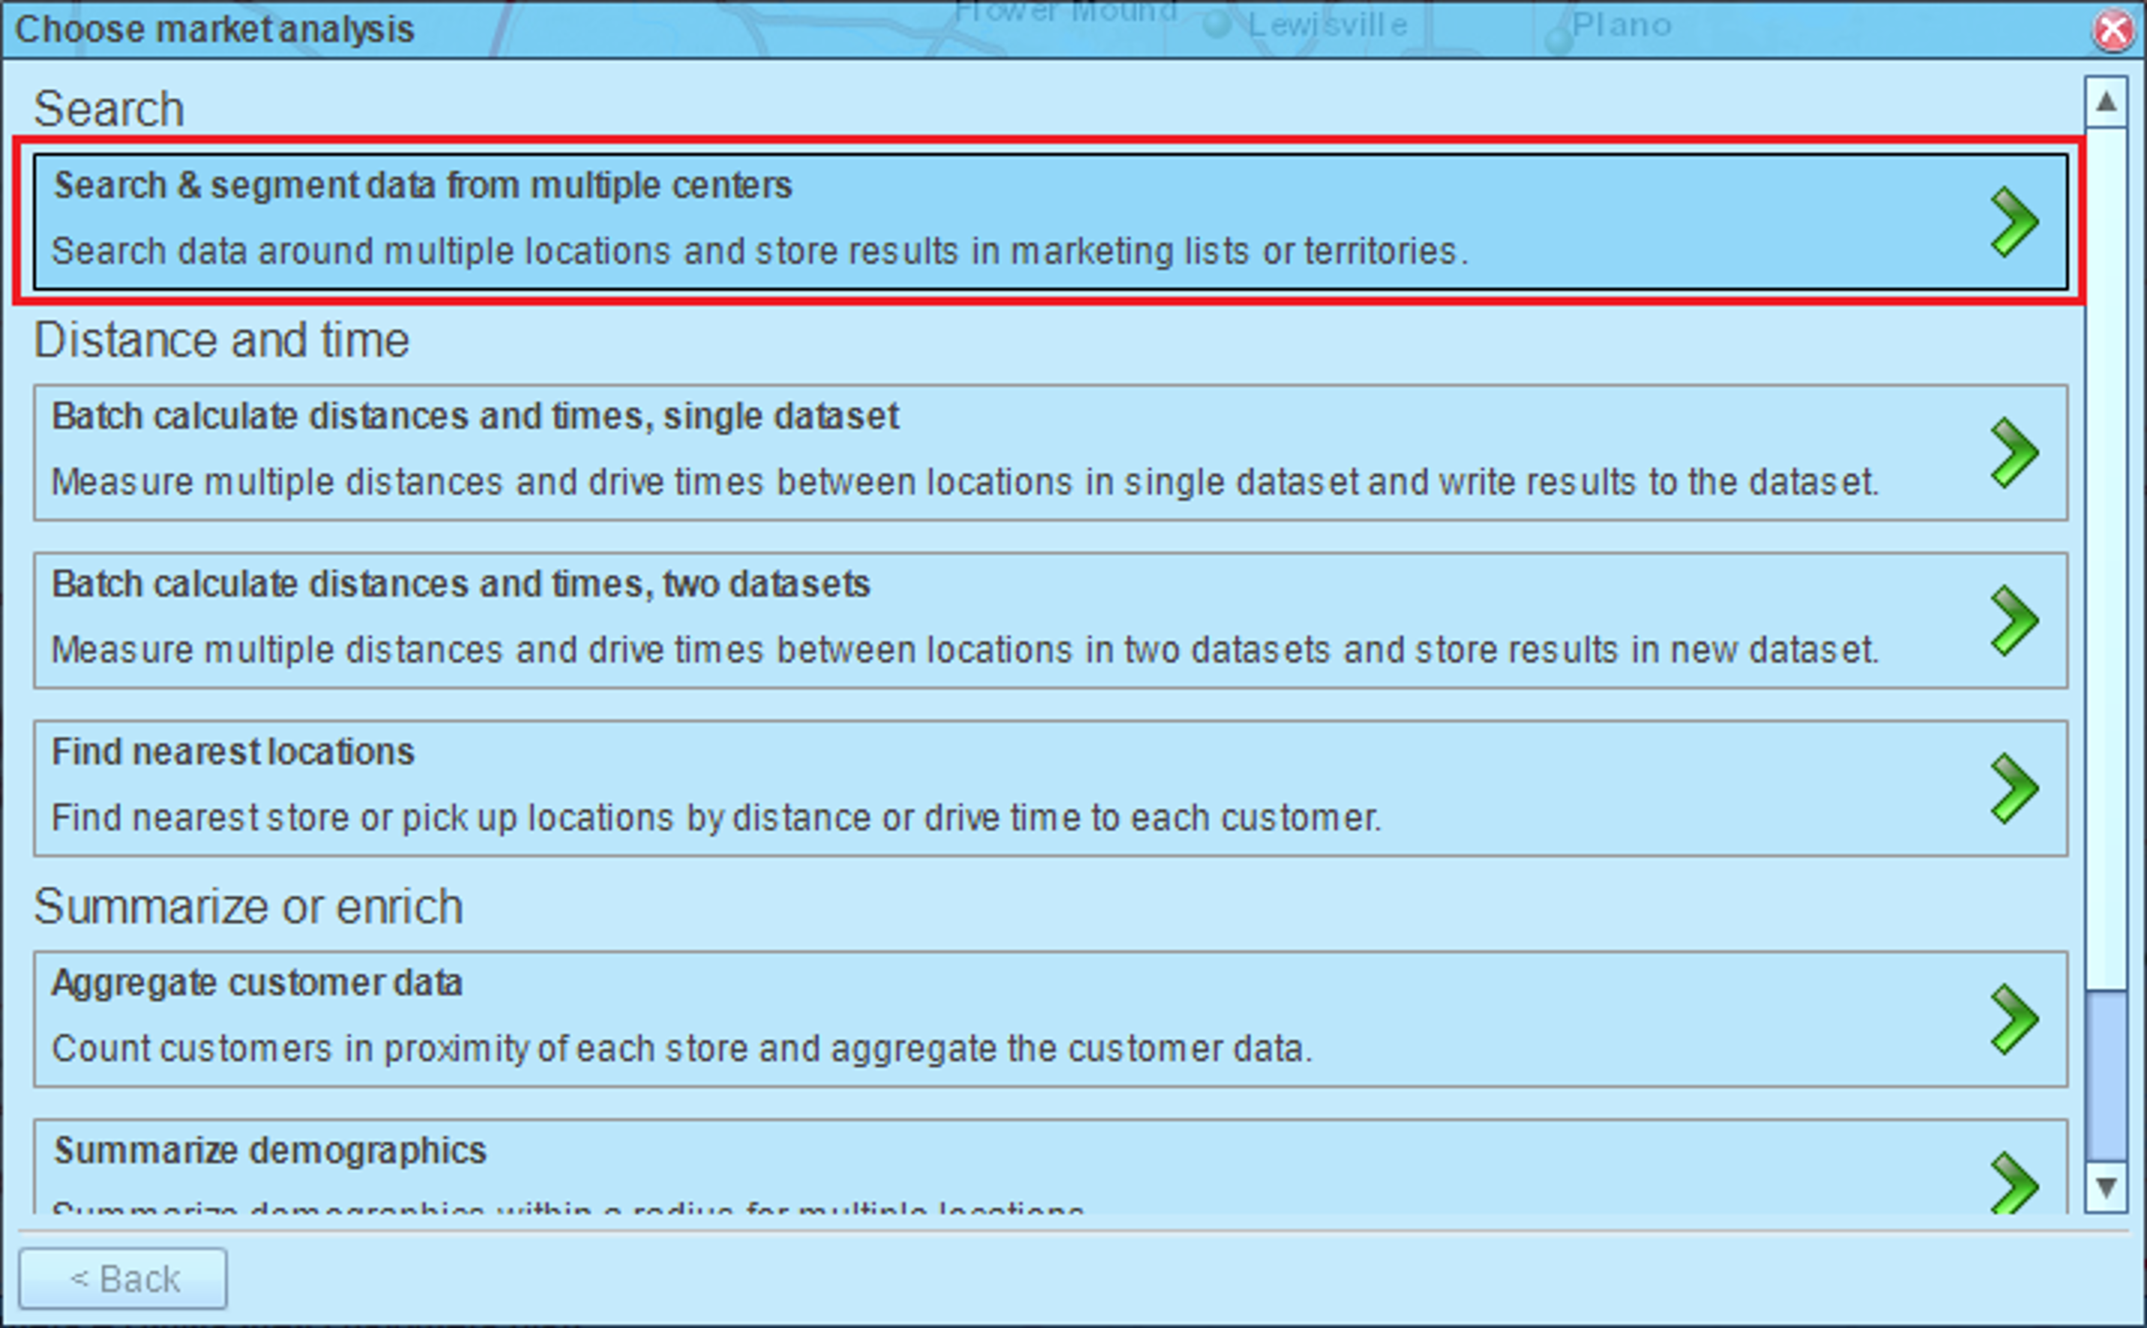The width and height of the screenshot is (2147, 1328).
Task: Click the scrollbar down arrow
Action: click(2106, 1187)
